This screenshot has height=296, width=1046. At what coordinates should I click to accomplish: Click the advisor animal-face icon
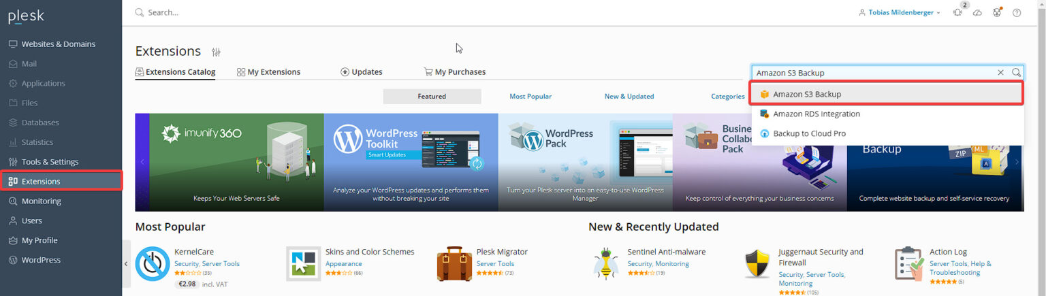point(997,12)
